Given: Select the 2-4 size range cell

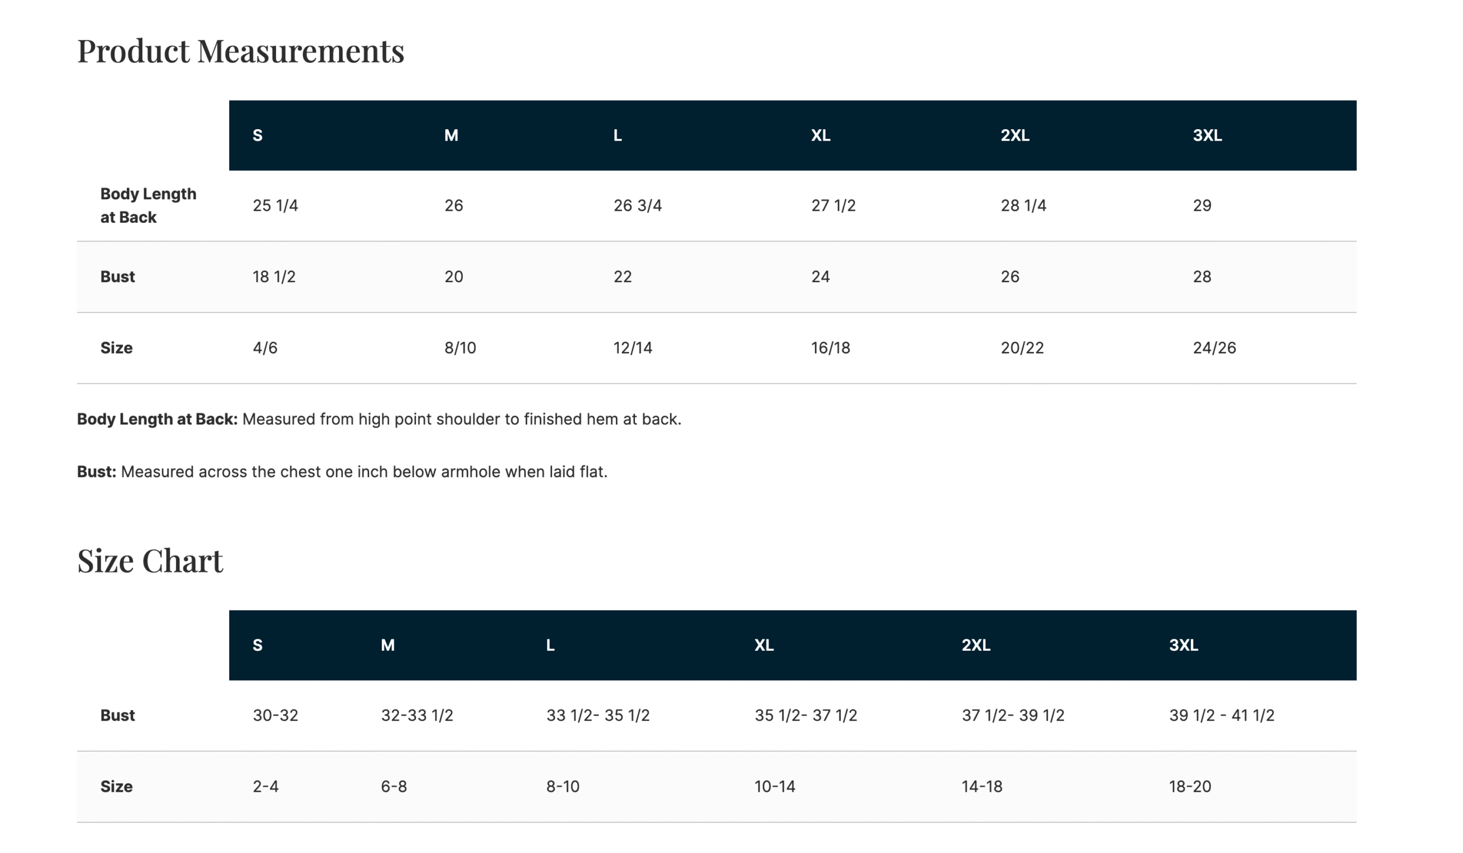Looking at the screenshot, I should (x=265, y=786).
